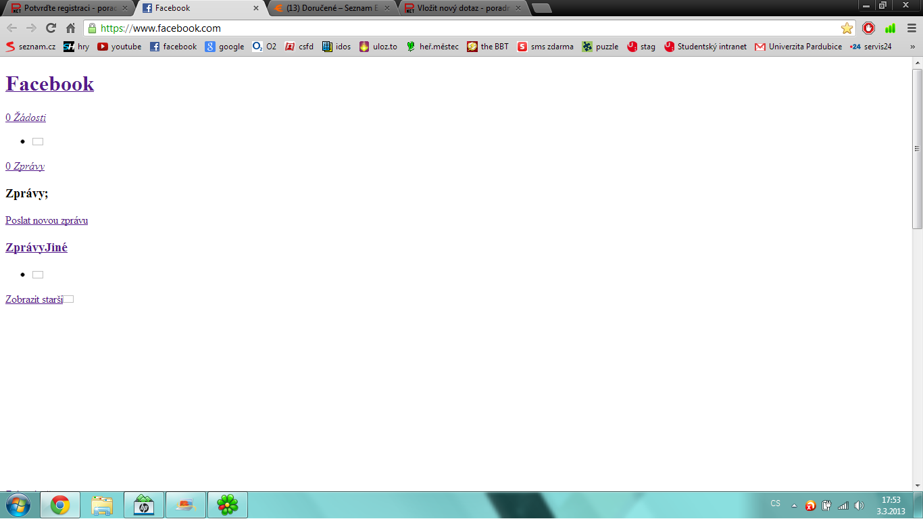Click the placeholder image beside Zobrazit starší
The width and height of the screenshot is (923, 519).
tap(68, 299)
